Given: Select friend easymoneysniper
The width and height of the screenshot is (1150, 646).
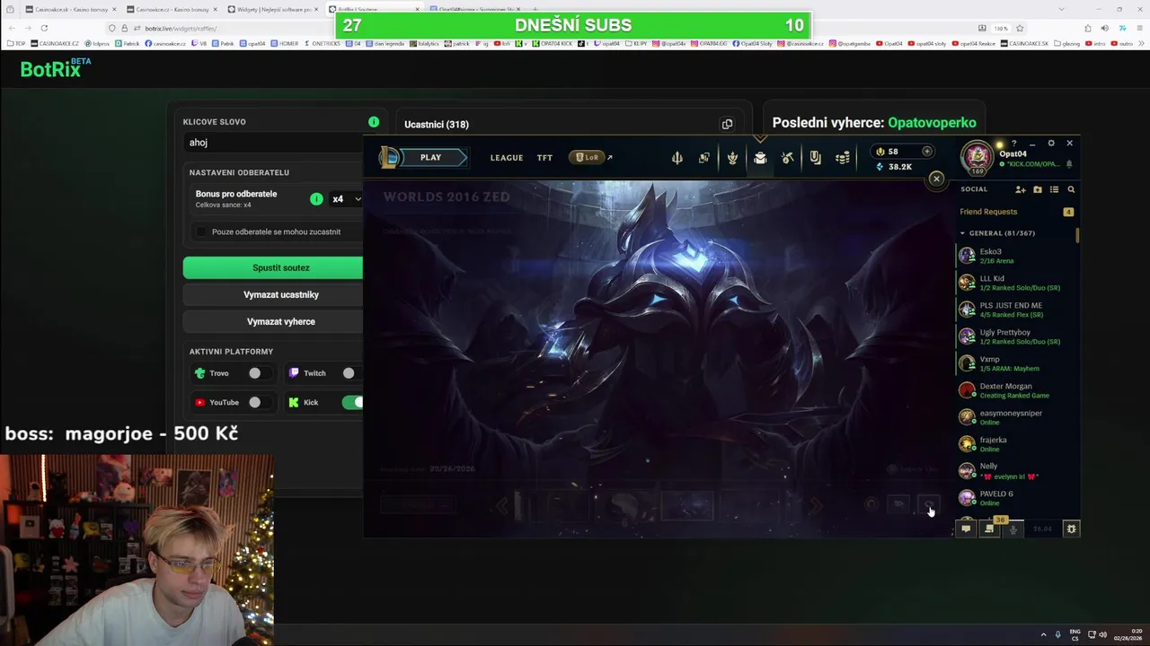Looking at the screenshot, I should 1016,417.
